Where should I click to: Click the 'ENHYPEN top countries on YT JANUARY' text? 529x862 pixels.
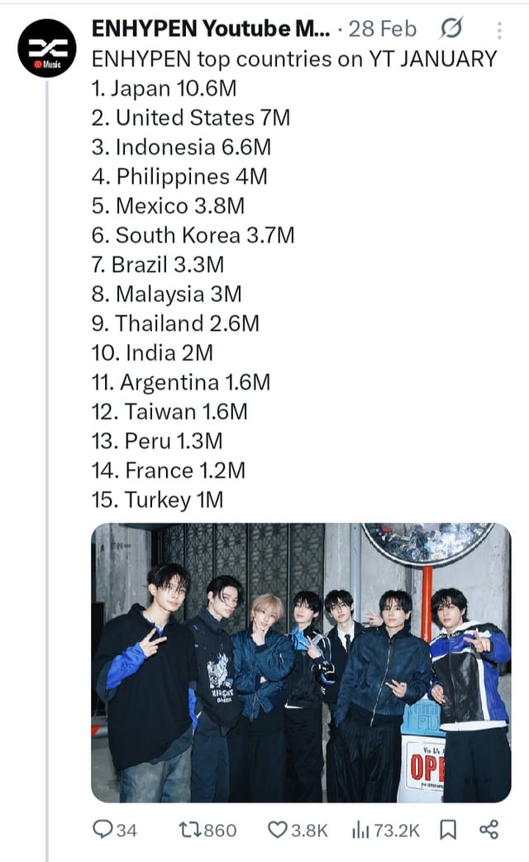(294, 59)
